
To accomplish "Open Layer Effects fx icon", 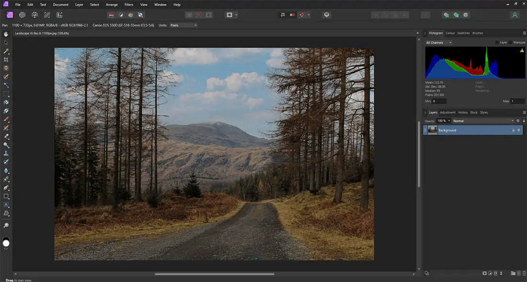I will point(495,273).
